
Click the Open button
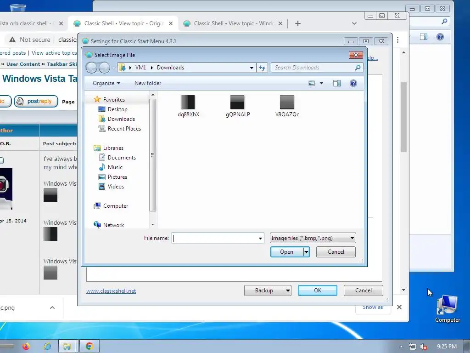pos(286,252)
